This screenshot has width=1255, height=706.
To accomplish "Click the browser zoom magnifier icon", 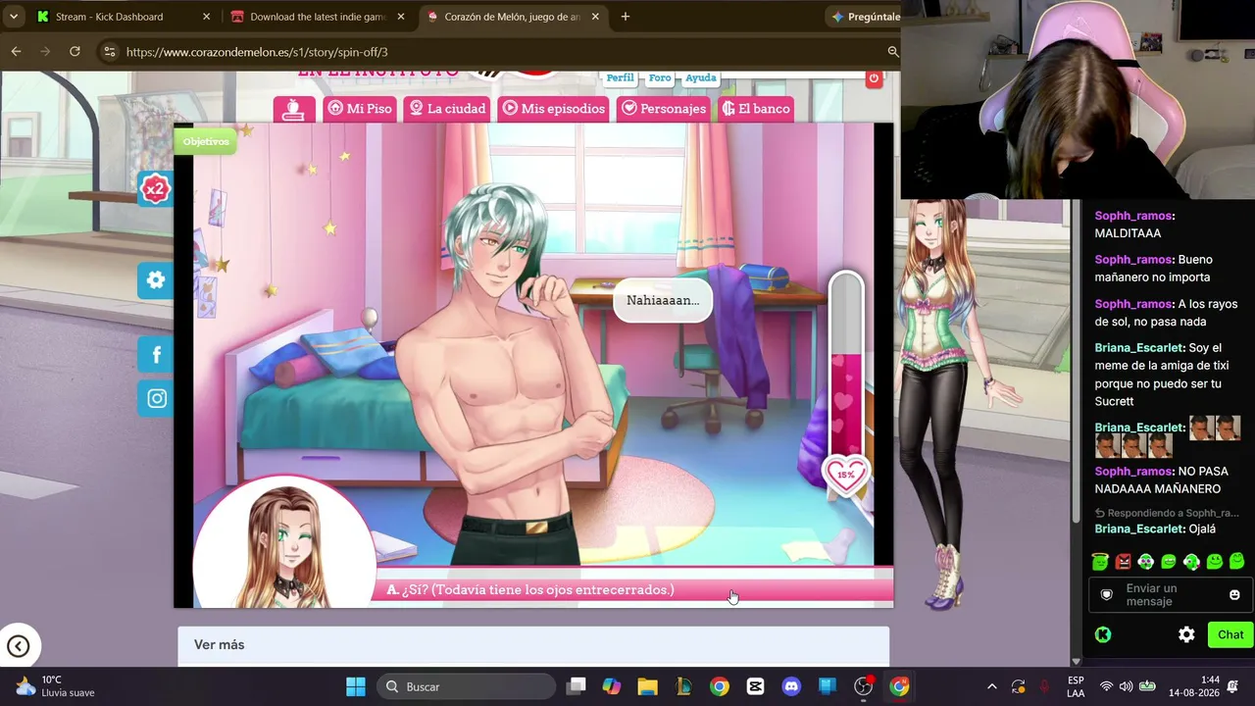I will click(892, 51).
